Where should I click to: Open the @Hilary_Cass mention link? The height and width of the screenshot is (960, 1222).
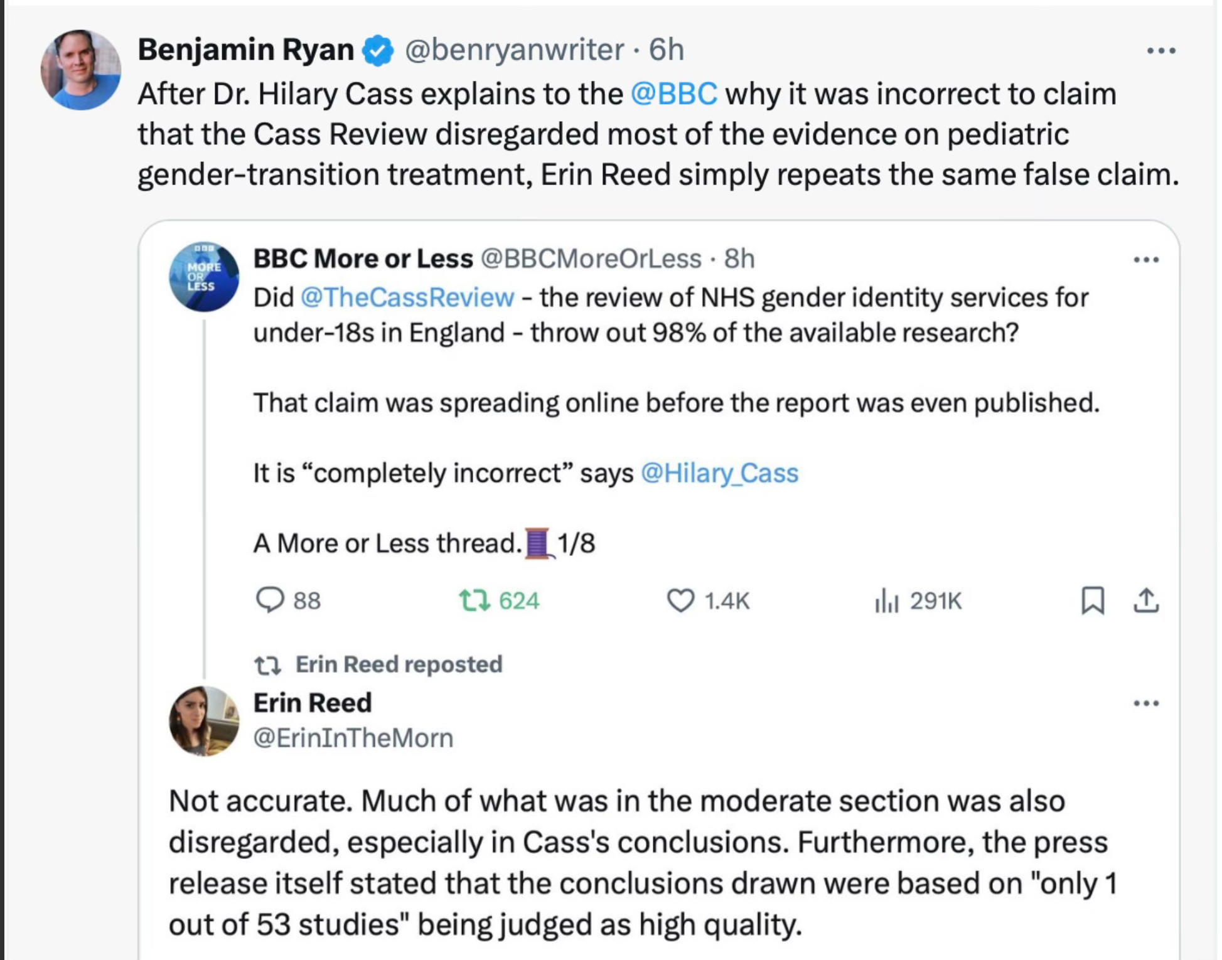(x=719, y=473)
